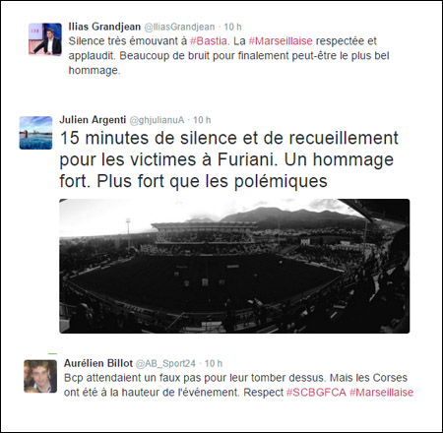Click the Ilias Grandjean display name

pos(104,27)
